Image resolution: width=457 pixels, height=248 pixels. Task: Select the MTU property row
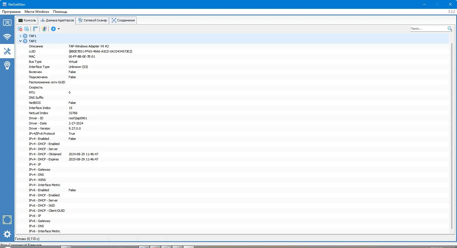(233, 92)
